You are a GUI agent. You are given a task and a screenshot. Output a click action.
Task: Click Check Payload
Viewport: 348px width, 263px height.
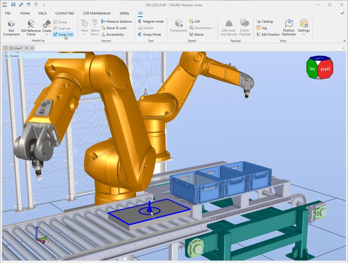244,28
